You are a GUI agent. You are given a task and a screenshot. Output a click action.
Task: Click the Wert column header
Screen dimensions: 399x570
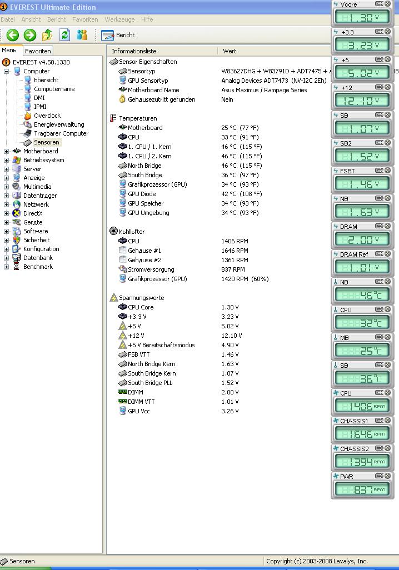pos(230,51)
